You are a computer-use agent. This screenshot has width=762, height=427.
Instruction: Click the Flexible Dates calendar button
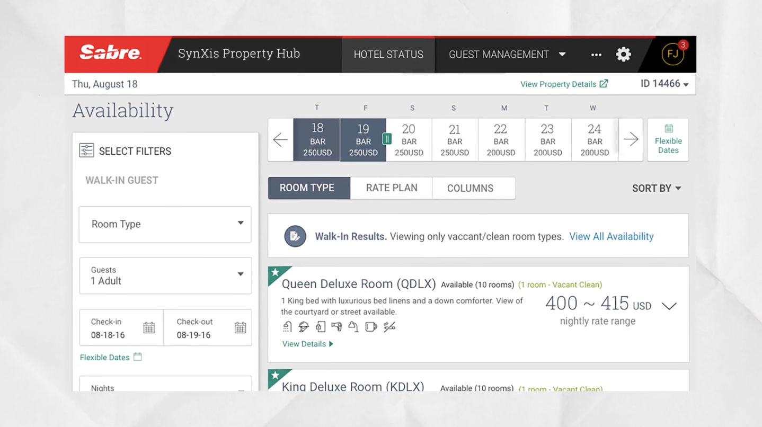coord(668,140)
